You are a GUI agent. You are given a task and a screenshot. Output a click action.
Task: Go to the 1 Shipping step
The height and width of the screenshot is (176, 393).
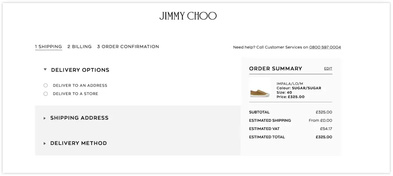[x=48, y=47]
